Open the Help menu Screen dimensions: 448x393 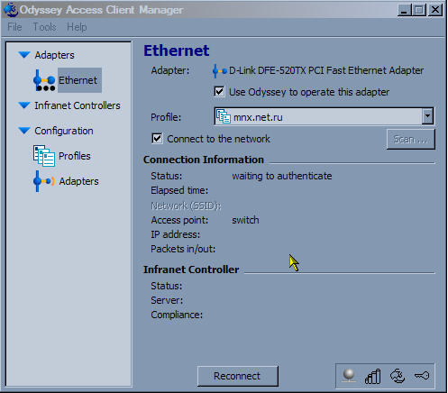77,27
